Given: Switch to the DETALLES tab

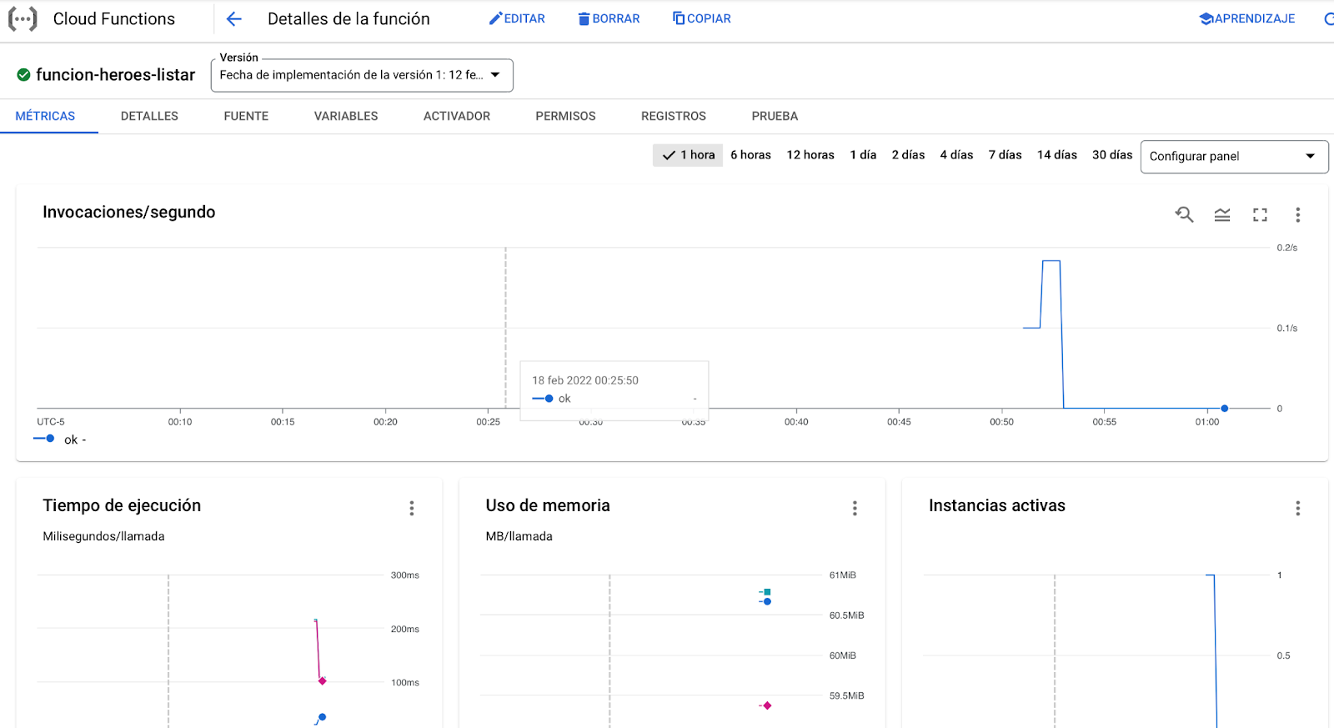Looking at the screenshot, I should pyautogui.click(x=149, y=116).
